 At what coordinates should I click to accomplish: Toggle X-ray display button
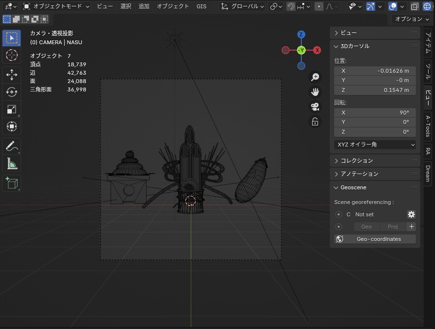[414, 6]
